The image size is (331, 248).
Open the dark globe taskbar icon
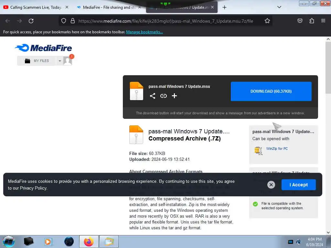69,242
